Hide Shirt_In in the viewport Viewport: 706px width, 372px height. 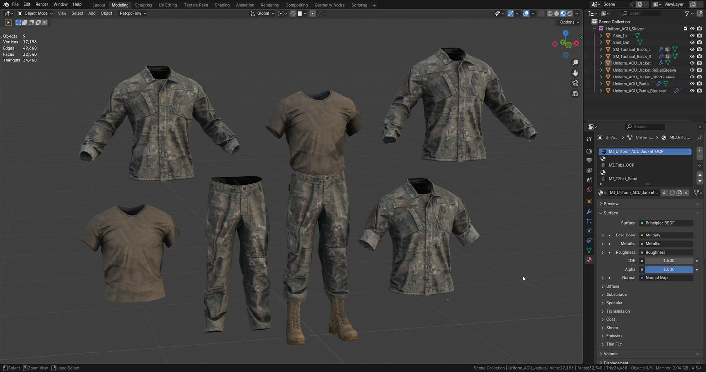[692, 35]
